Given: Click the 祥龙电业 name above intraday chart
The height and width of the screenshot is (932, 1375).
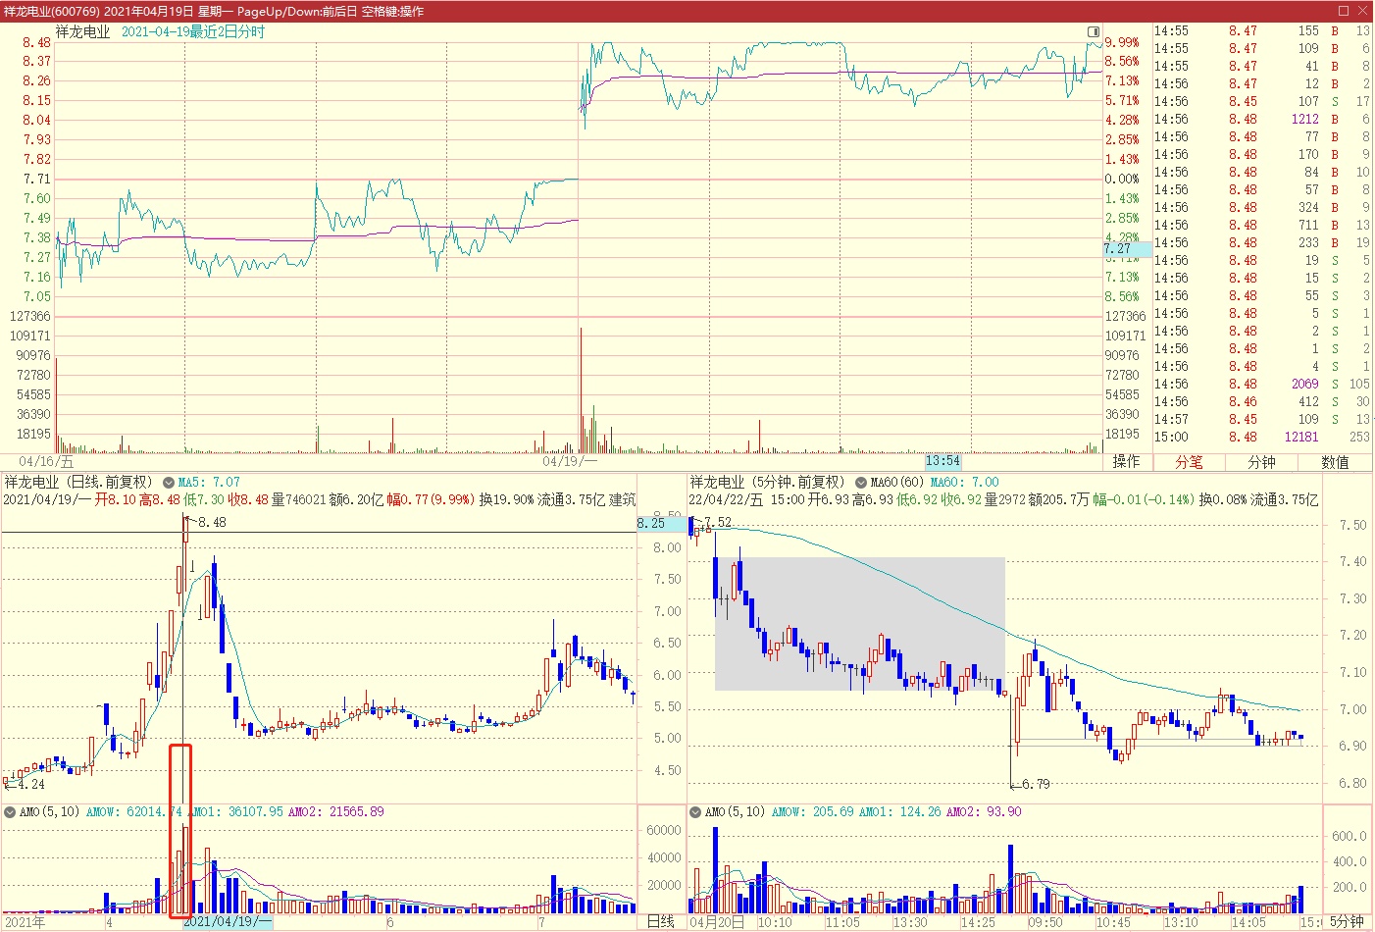Looking at the screenshot, I should tap(82, 31).
